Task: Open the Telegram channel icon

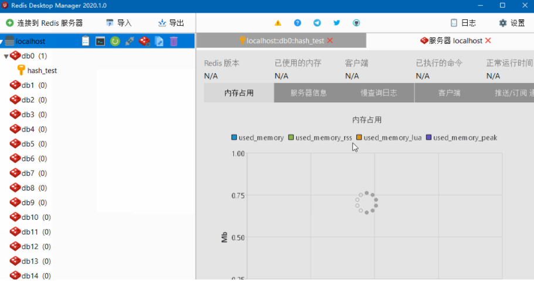Action: (x=317, y=23)
